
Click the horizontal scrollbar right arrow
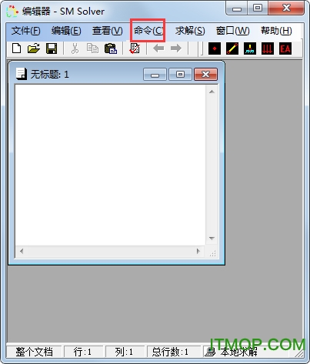click(198, 251)
